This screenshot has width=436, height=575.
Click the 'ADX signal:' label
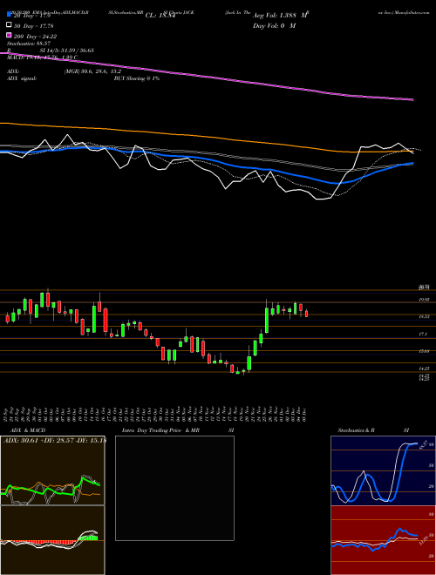click(22, 78)
